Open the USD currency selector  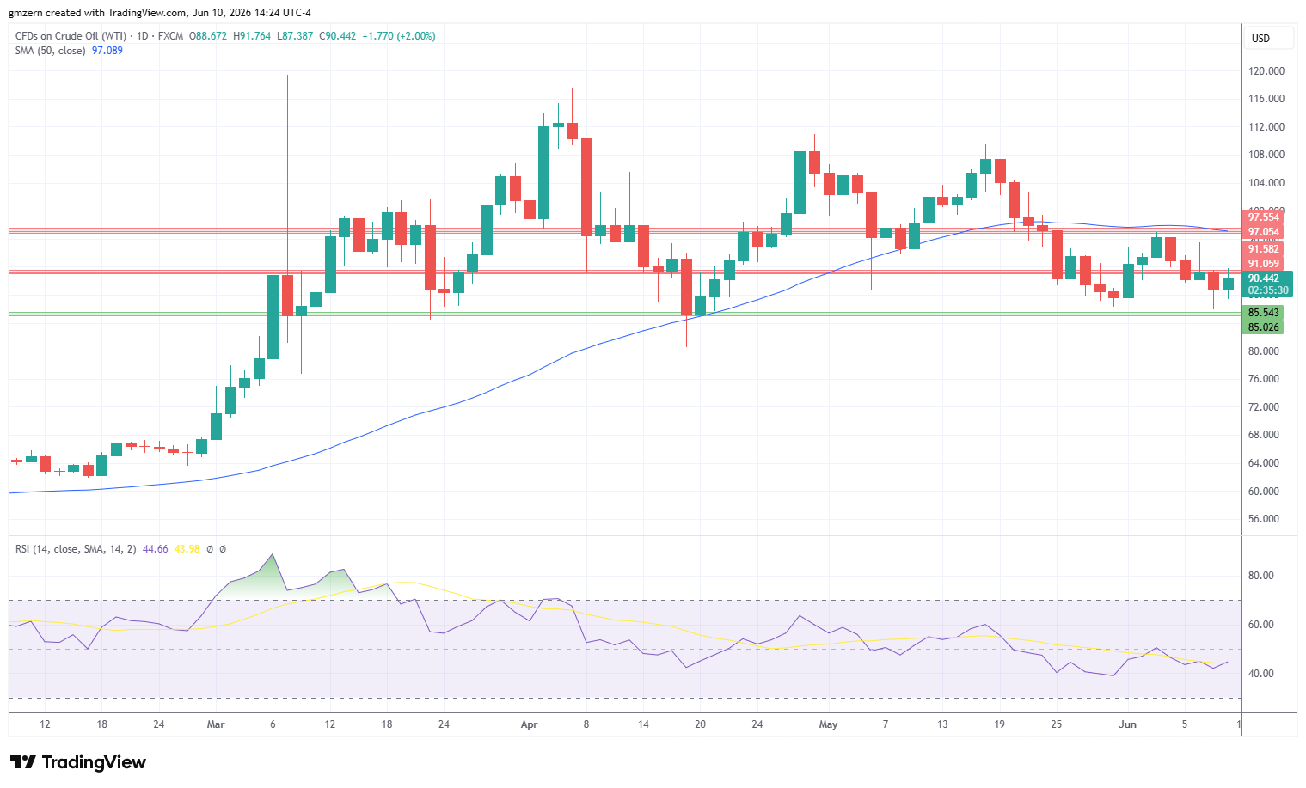tap(1267, 38)
